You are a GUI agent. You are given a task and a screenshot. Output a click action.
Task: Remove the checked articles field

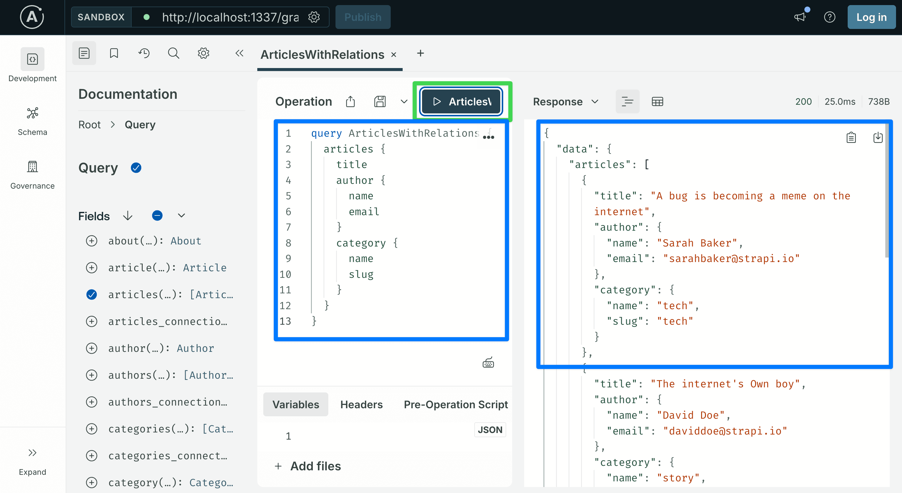coord(92,295)
